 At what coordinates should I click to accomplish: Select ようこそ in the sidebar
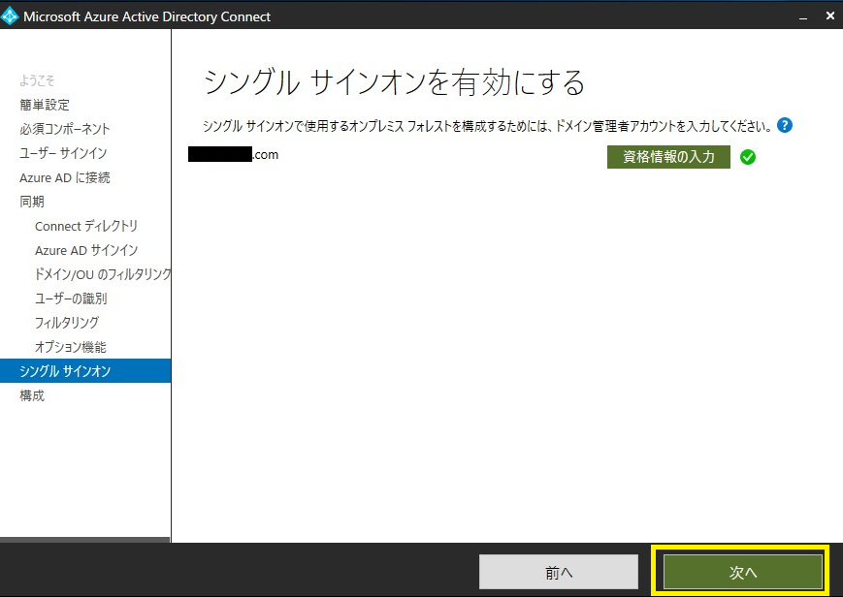pyautogui.click(x=37, y=80)
